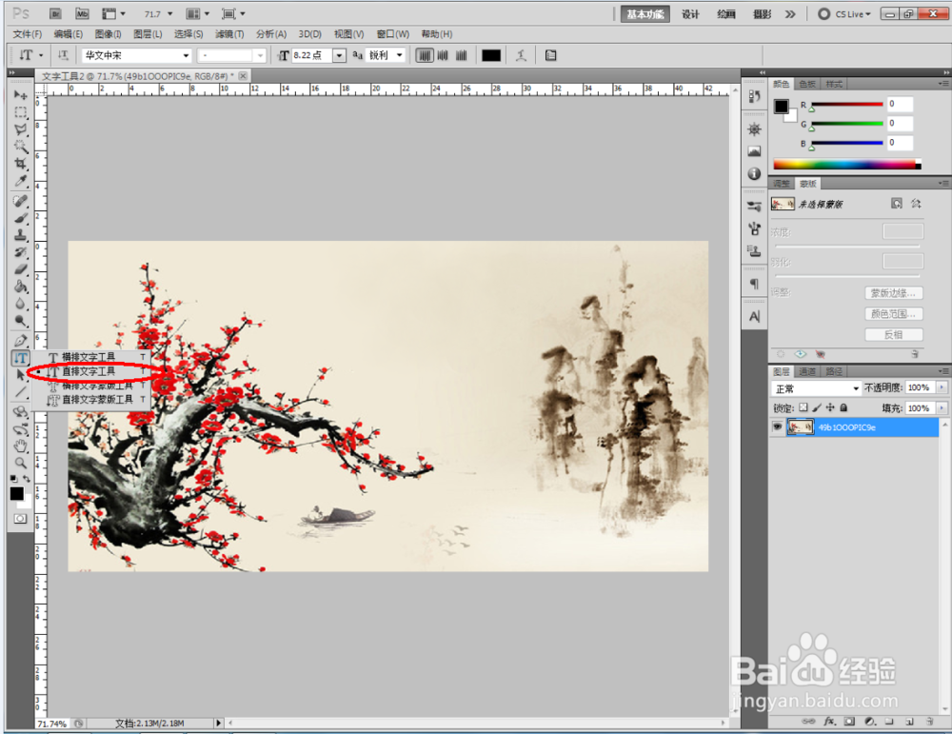Toggle lock all padlock icon
952x734 pixels.
point(843,407)
